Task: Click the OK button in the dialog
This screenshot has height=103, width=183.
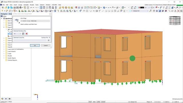Action: [35, 45]
